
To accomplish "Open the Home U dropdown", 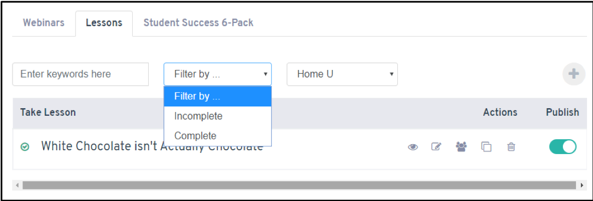I will pyautogui.click(x=342, y=74).
